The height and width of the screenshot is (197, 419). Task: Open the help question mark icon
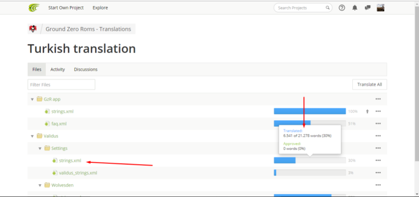click(x=342, y=8)
